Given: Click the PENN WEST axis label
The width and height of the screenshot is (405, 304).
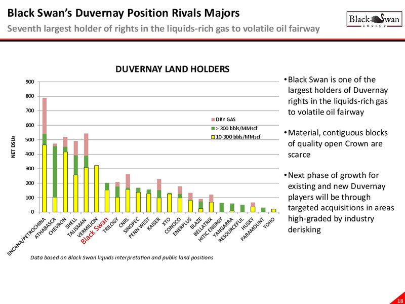Looking at the screenshot, I should click(x=139, y=227).
